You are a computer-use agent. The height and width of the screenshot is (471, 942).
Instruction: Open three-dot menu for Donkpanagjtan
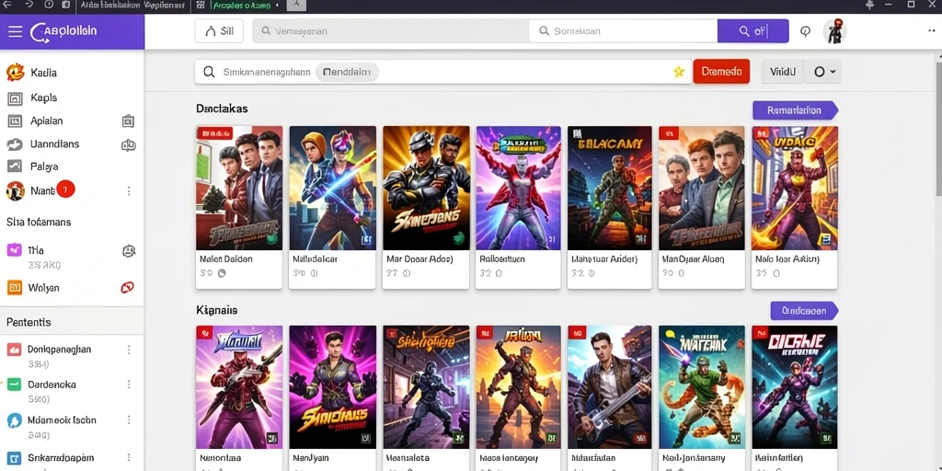tap(129, 350)
